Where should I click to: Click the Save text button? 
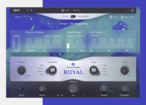tap(67, 10)
